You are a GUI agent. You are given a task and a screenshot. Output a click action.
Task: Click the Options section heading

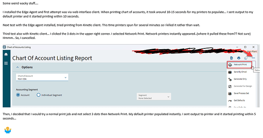[x=27, y=67]
